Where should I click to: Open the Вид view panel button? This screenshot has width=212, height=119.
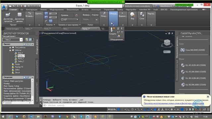(x=132, y=16)
